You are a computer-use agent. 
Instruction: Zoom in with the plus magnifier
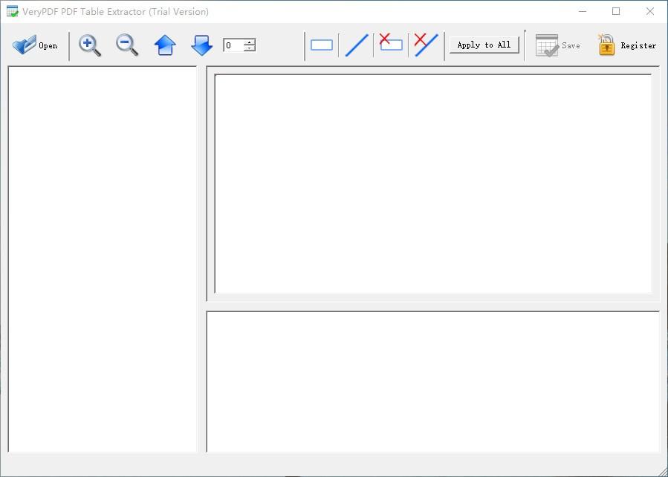90,45
